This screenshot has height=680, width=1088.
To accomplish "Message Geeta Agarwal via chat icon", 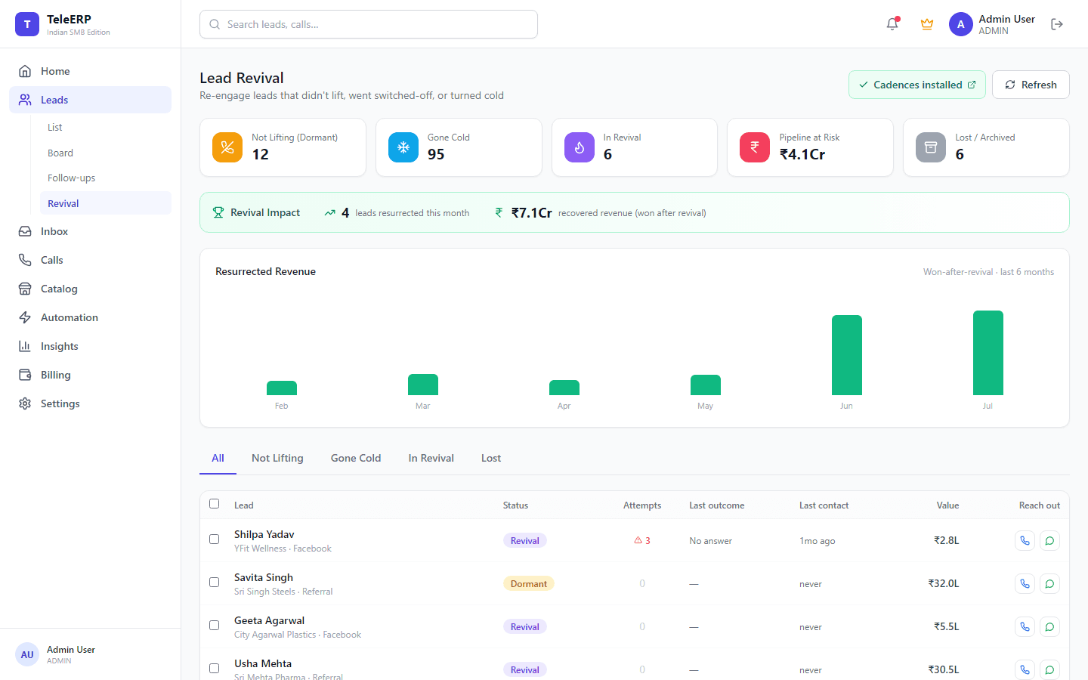I will [1049, 626].
